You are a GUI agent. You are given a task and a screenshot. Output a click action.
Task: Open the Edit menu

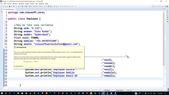point(5,4)
